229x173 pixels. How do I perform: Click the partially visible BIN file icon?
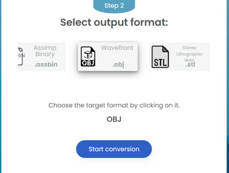pos(21,56)
